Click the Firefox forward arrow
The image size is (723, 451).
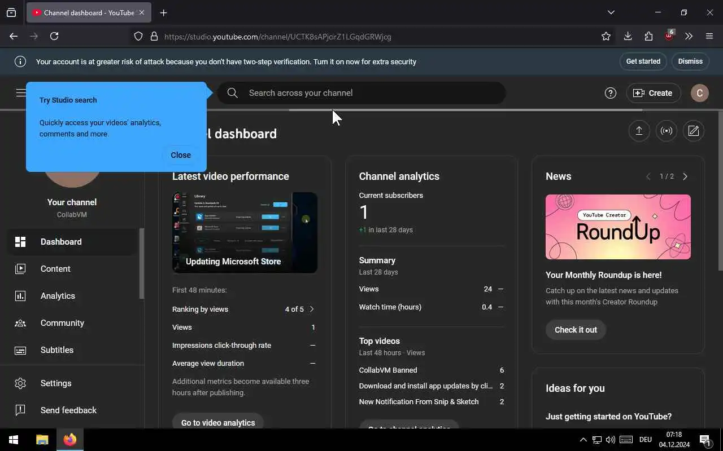click(34, 36)
